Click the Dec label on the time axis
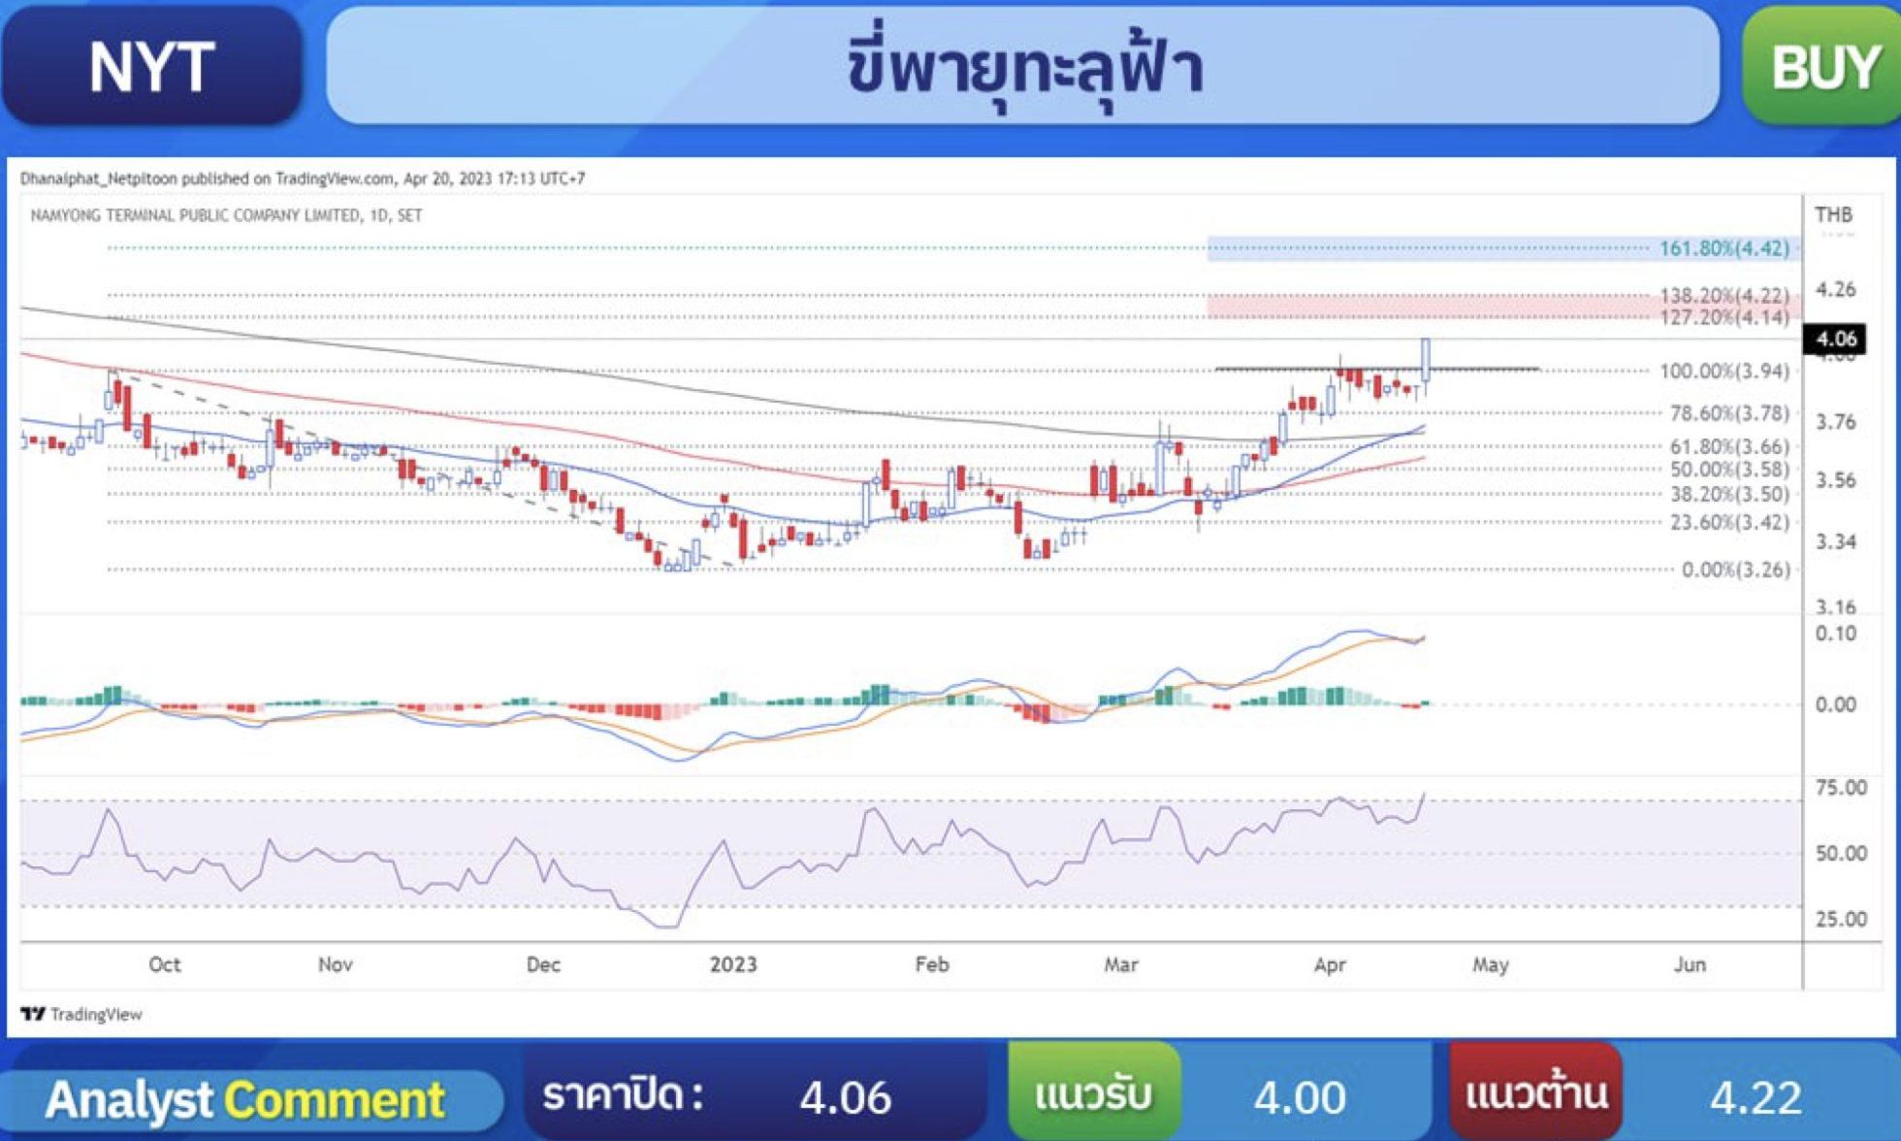Image resolution: width=1901 pixels, height=1141 pixels. 543,964
